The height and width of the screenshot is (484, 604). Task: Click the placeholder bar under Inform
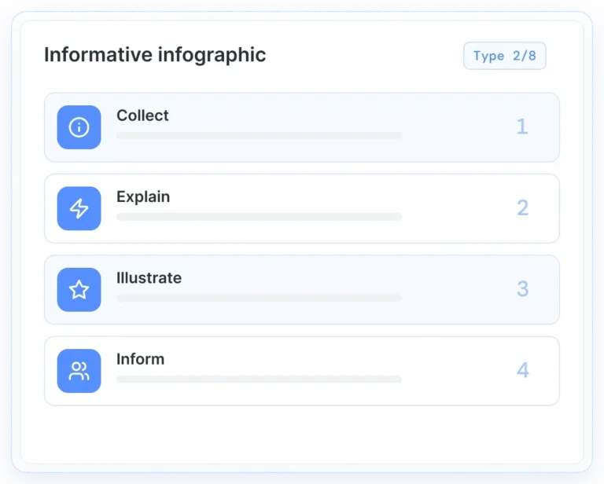(259, 379)
